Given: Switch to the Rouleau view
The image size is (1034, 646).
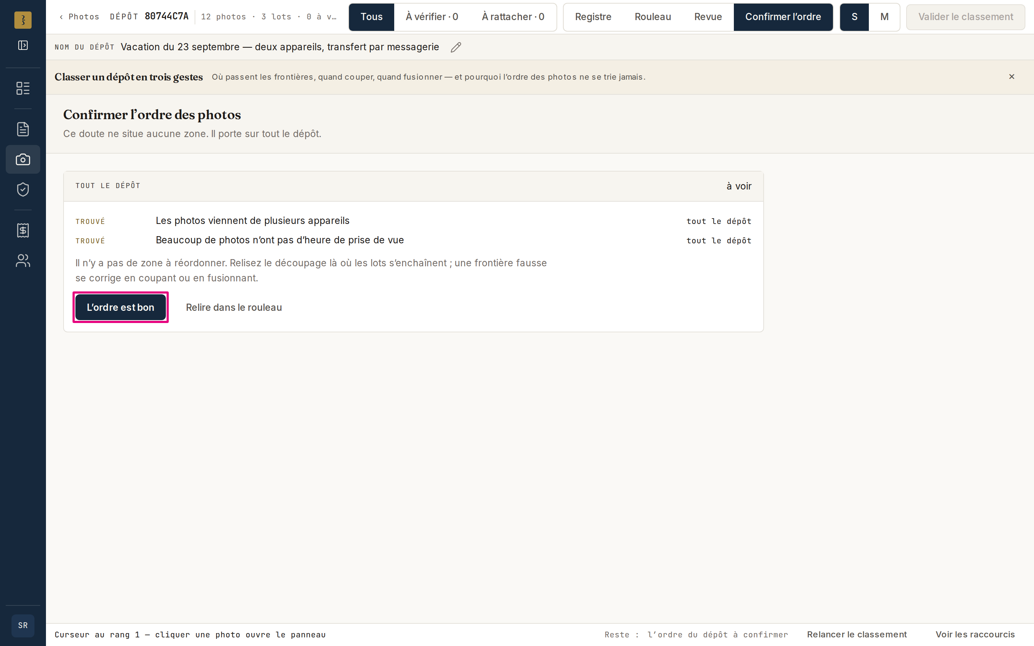Looking at the screenshot, I should click(652, 17).
